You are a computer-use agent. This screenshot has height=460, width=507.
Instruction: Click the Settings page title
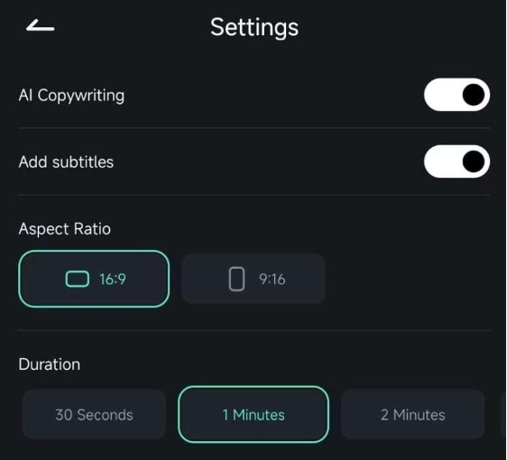pyautogui.click(x=254, y=28)
